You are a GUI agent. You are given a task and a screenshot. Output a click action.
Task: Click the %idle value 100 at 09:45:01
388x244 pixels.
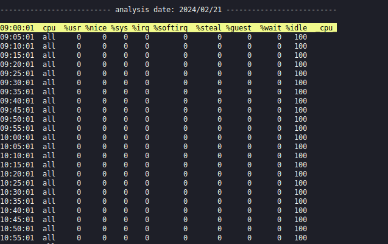pos(300,110)
